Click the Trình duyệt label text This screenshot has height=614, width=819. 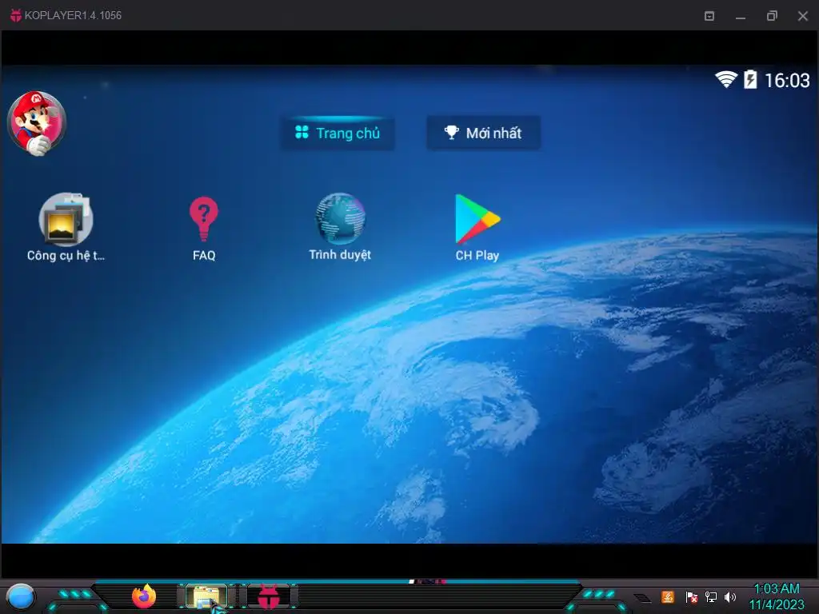tap(340, 255)
